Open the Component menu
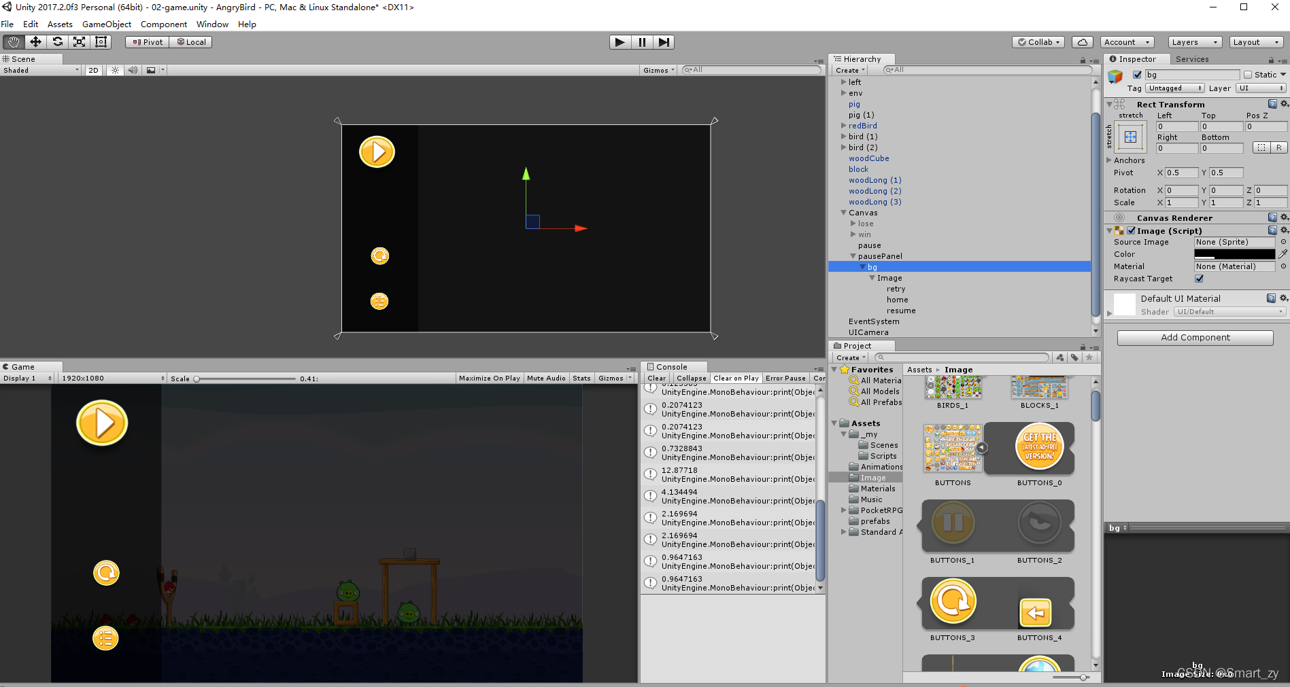Screen dimensions: 1290x687 pos(164,24)
